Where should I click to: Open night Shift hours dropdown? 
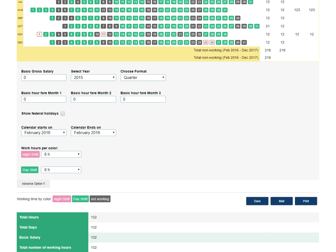(x=61, y=154)
